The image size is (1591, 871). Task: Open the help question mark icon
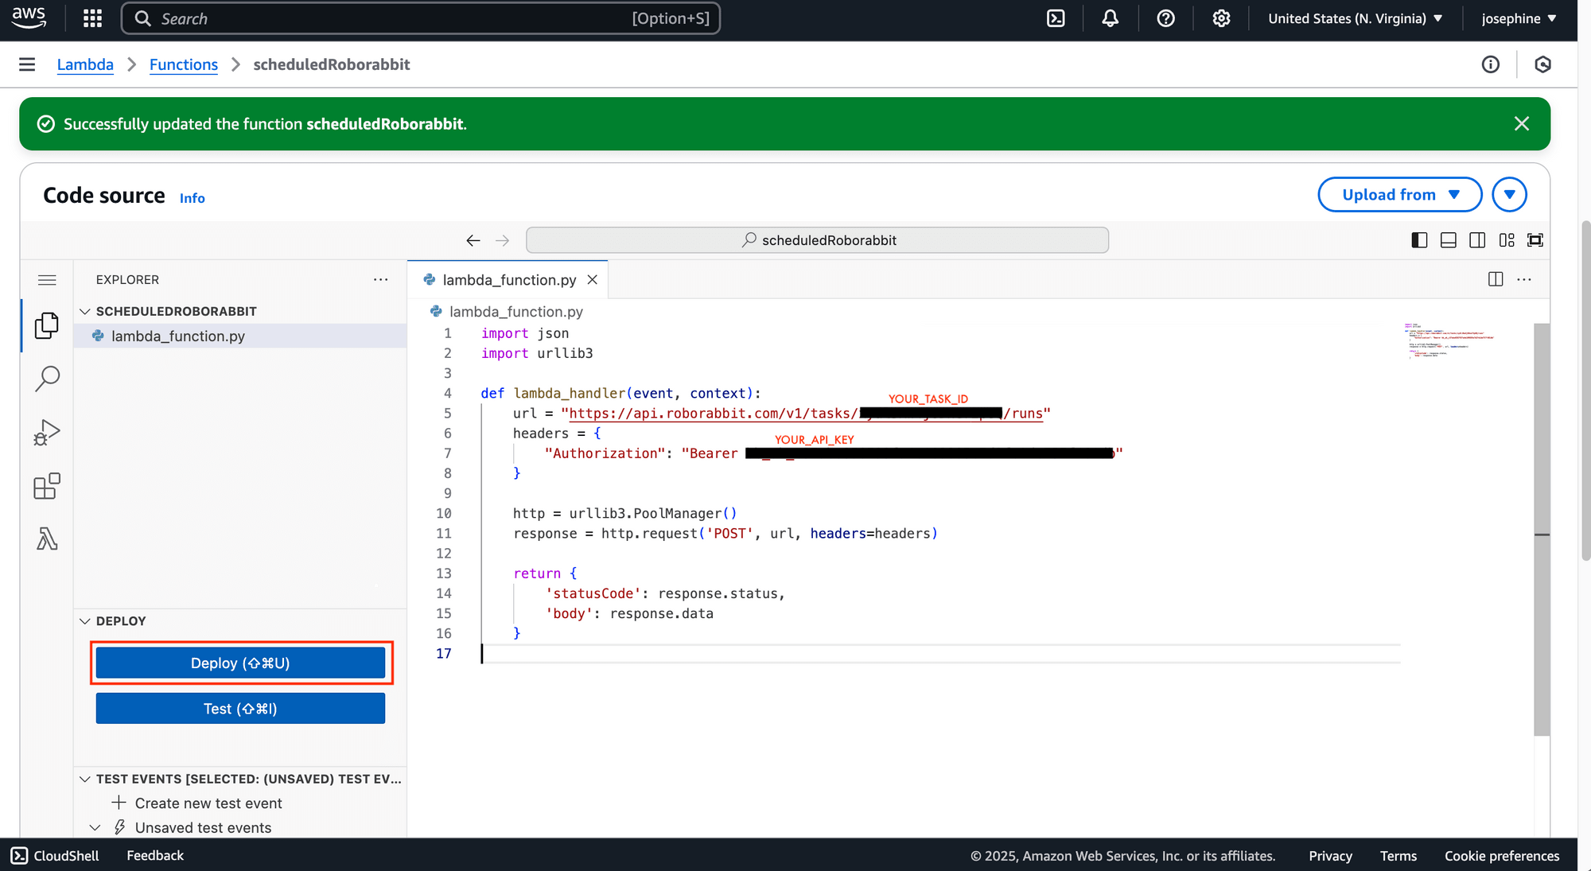tap(1166, 18)
